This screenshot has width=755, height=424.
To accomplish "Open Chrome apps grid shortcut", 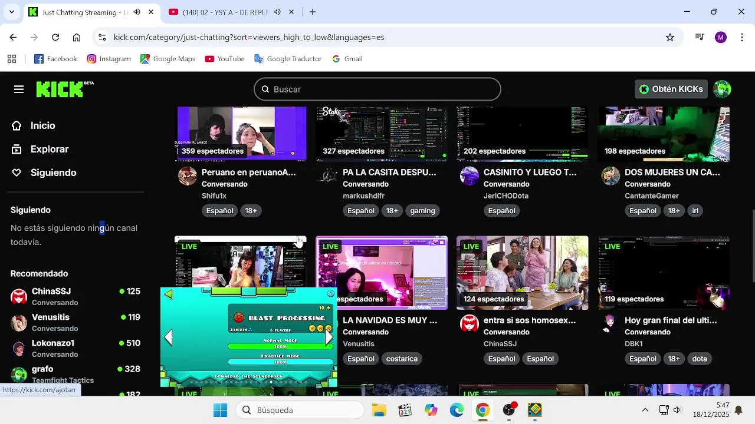I will pos(12,59).
